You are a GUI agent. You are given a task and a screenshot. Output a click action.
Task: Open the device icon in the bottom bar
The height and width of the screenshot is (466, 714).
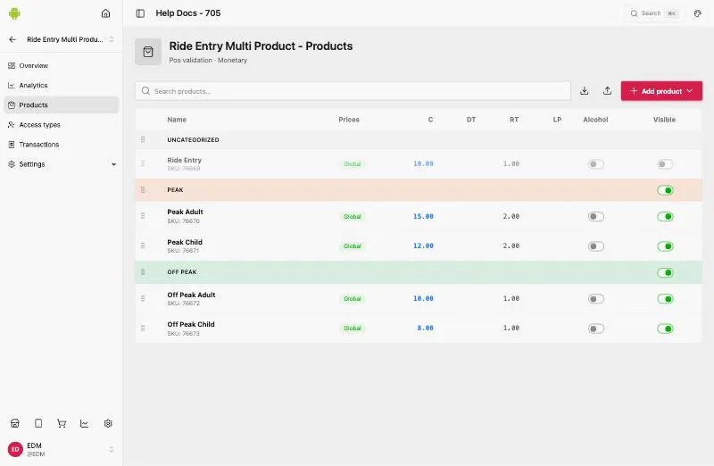point(38,424)
